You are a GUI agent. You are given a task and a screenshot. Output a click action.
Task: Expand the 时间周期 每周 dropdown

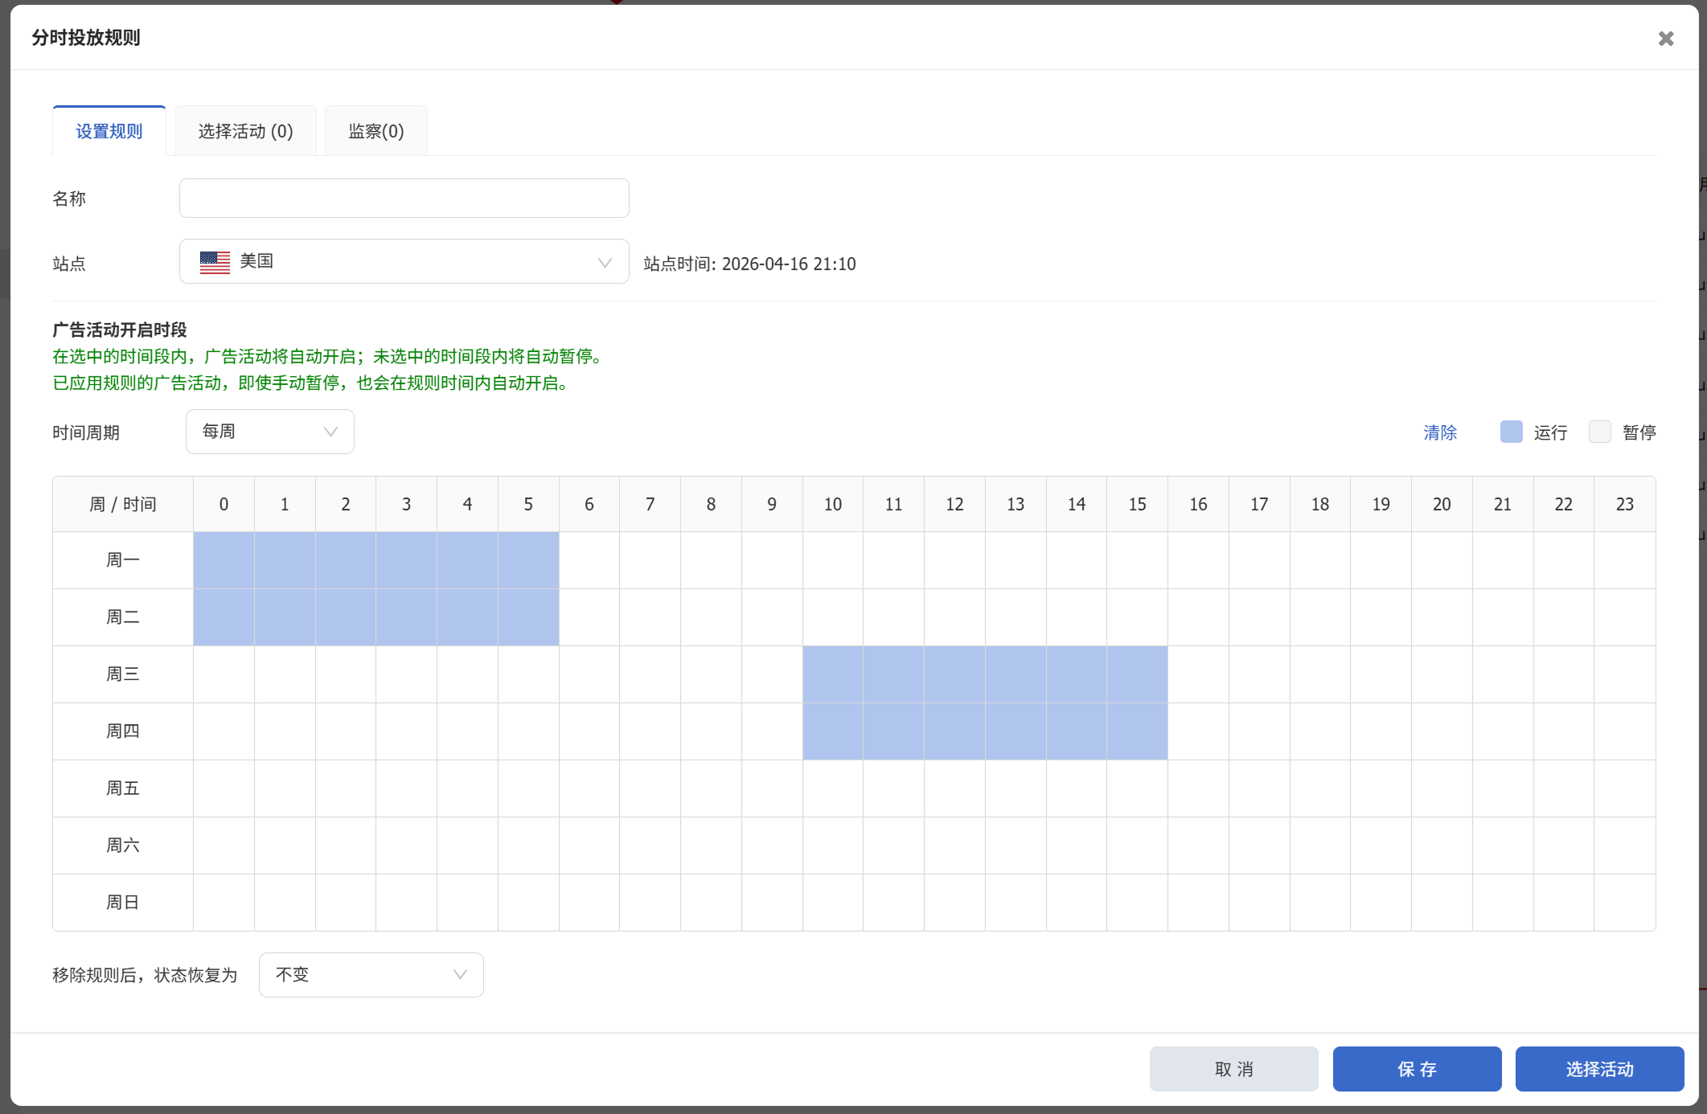pyautogui.click(x=269, y=432)
